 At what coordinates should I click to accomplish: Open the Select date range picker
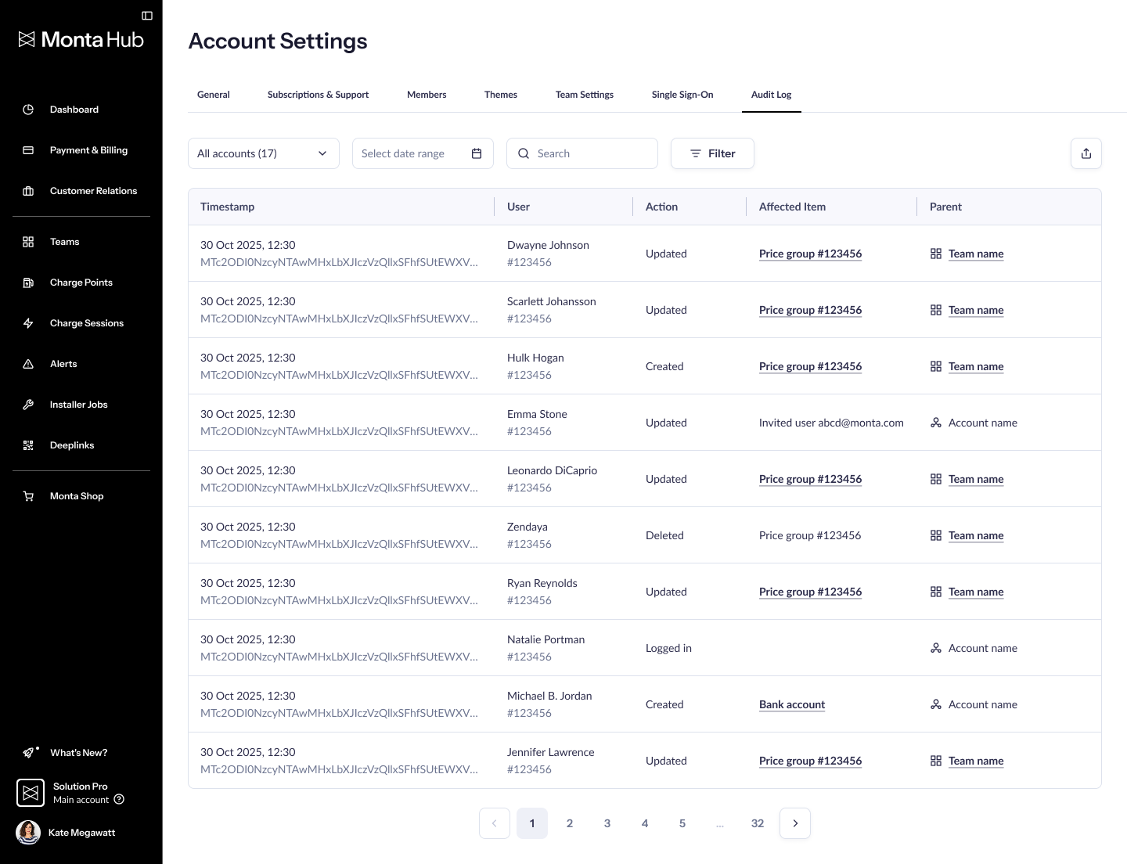423,153
